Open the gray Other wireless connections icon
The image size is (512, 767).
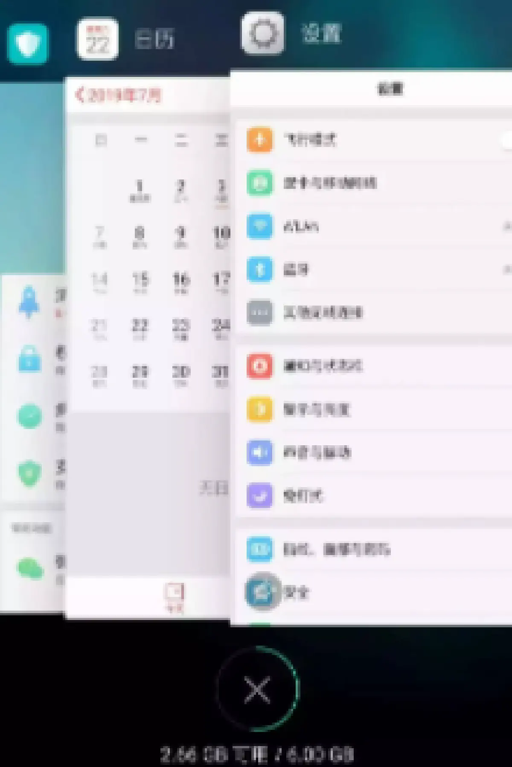tap(259, 313)
